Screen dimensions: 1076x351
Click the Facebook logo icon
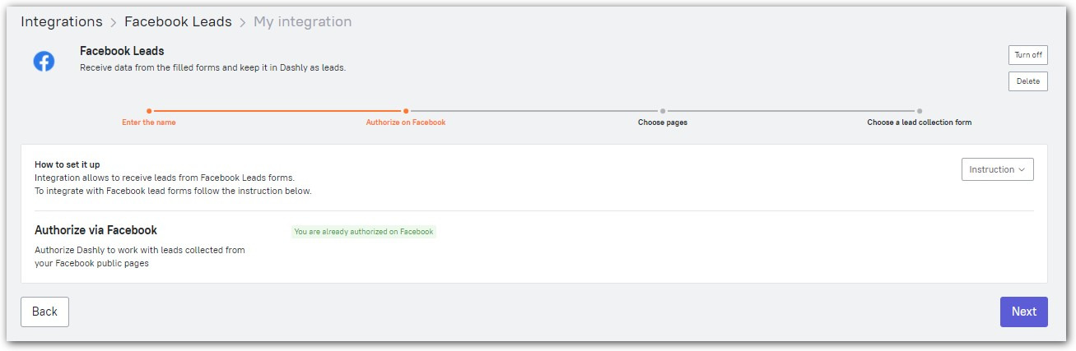44,61
